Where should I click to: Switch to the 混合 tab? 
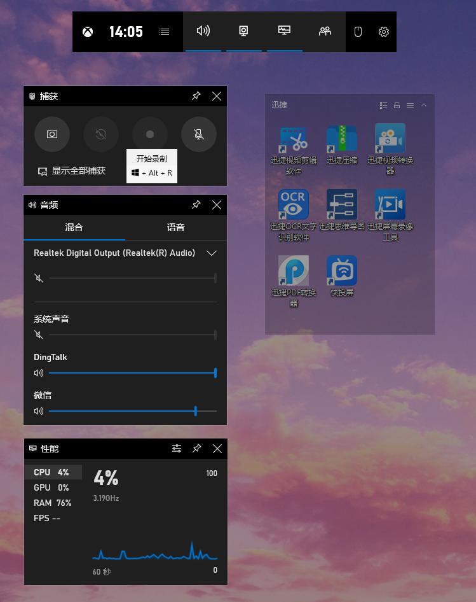click(74, 227)
